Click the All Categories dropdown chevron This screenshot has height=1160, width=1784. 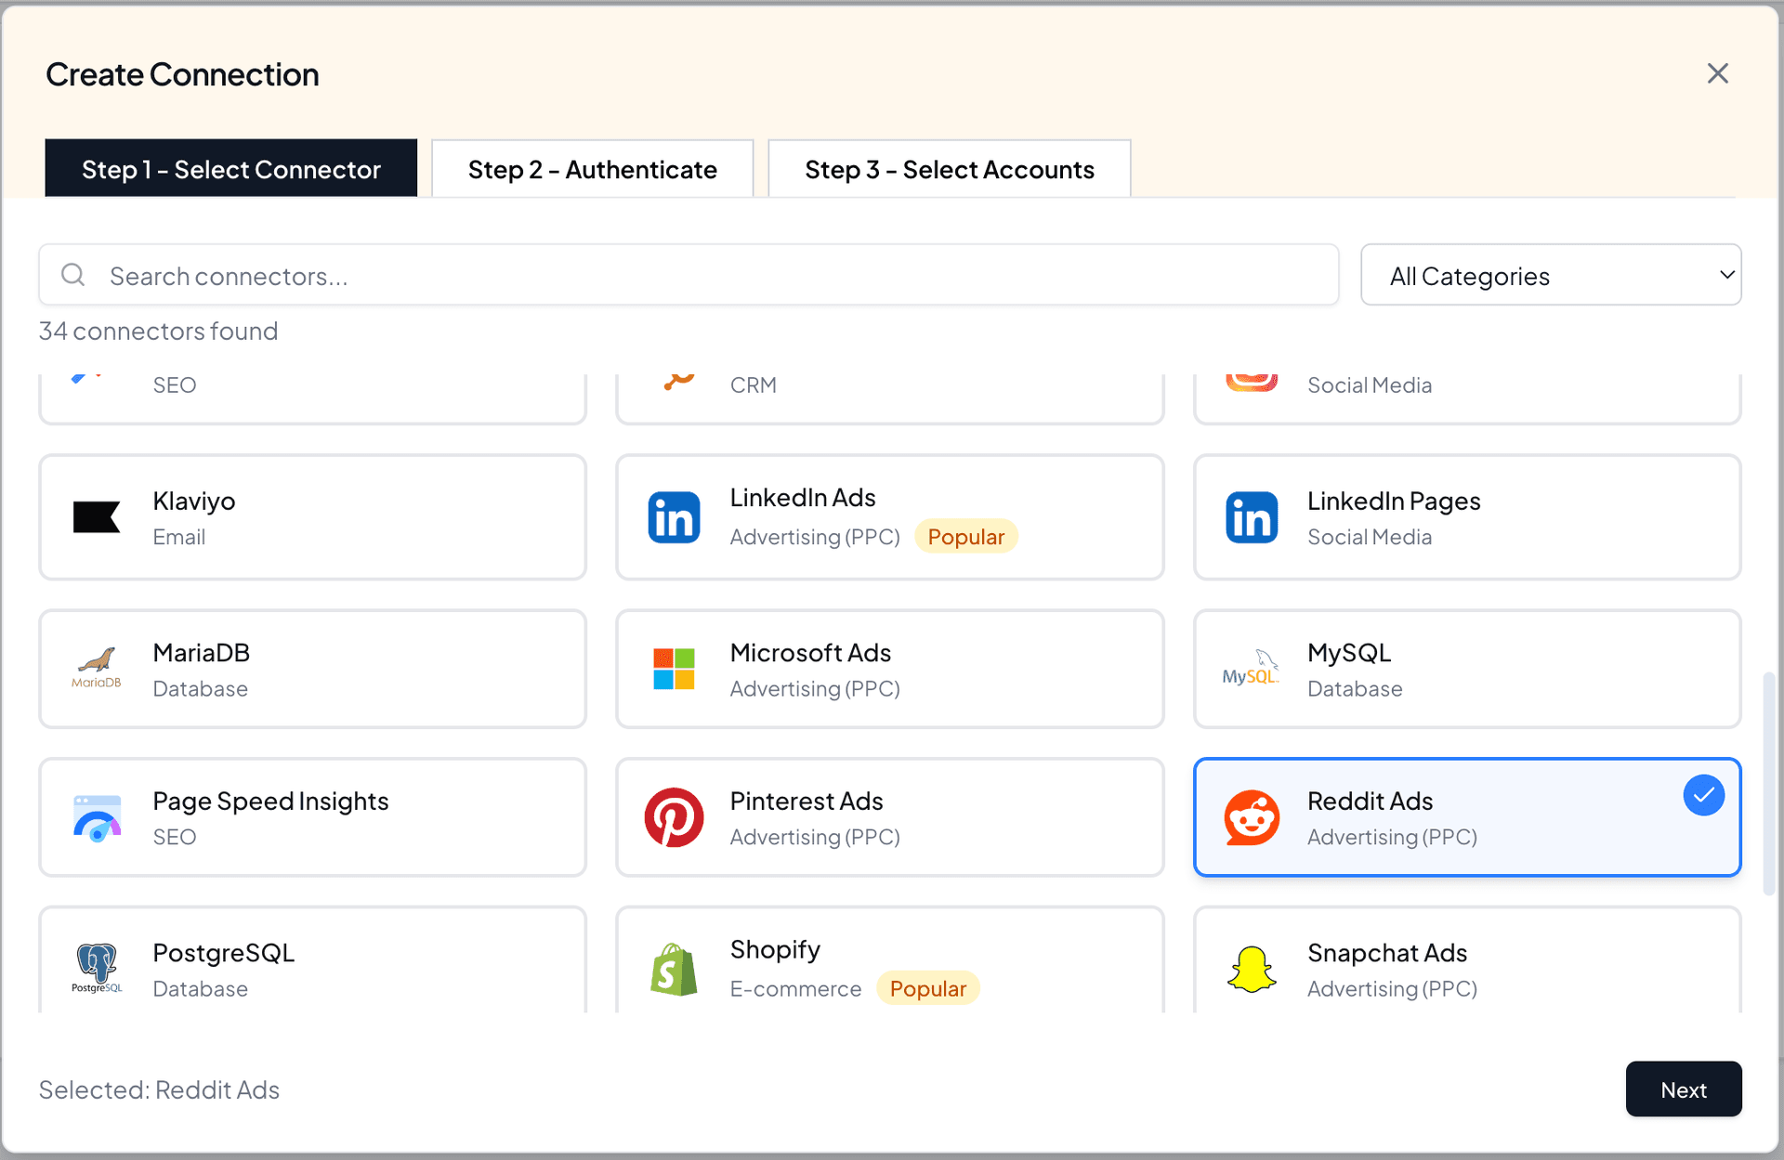pyautogui.click(x=1726, y=275)
